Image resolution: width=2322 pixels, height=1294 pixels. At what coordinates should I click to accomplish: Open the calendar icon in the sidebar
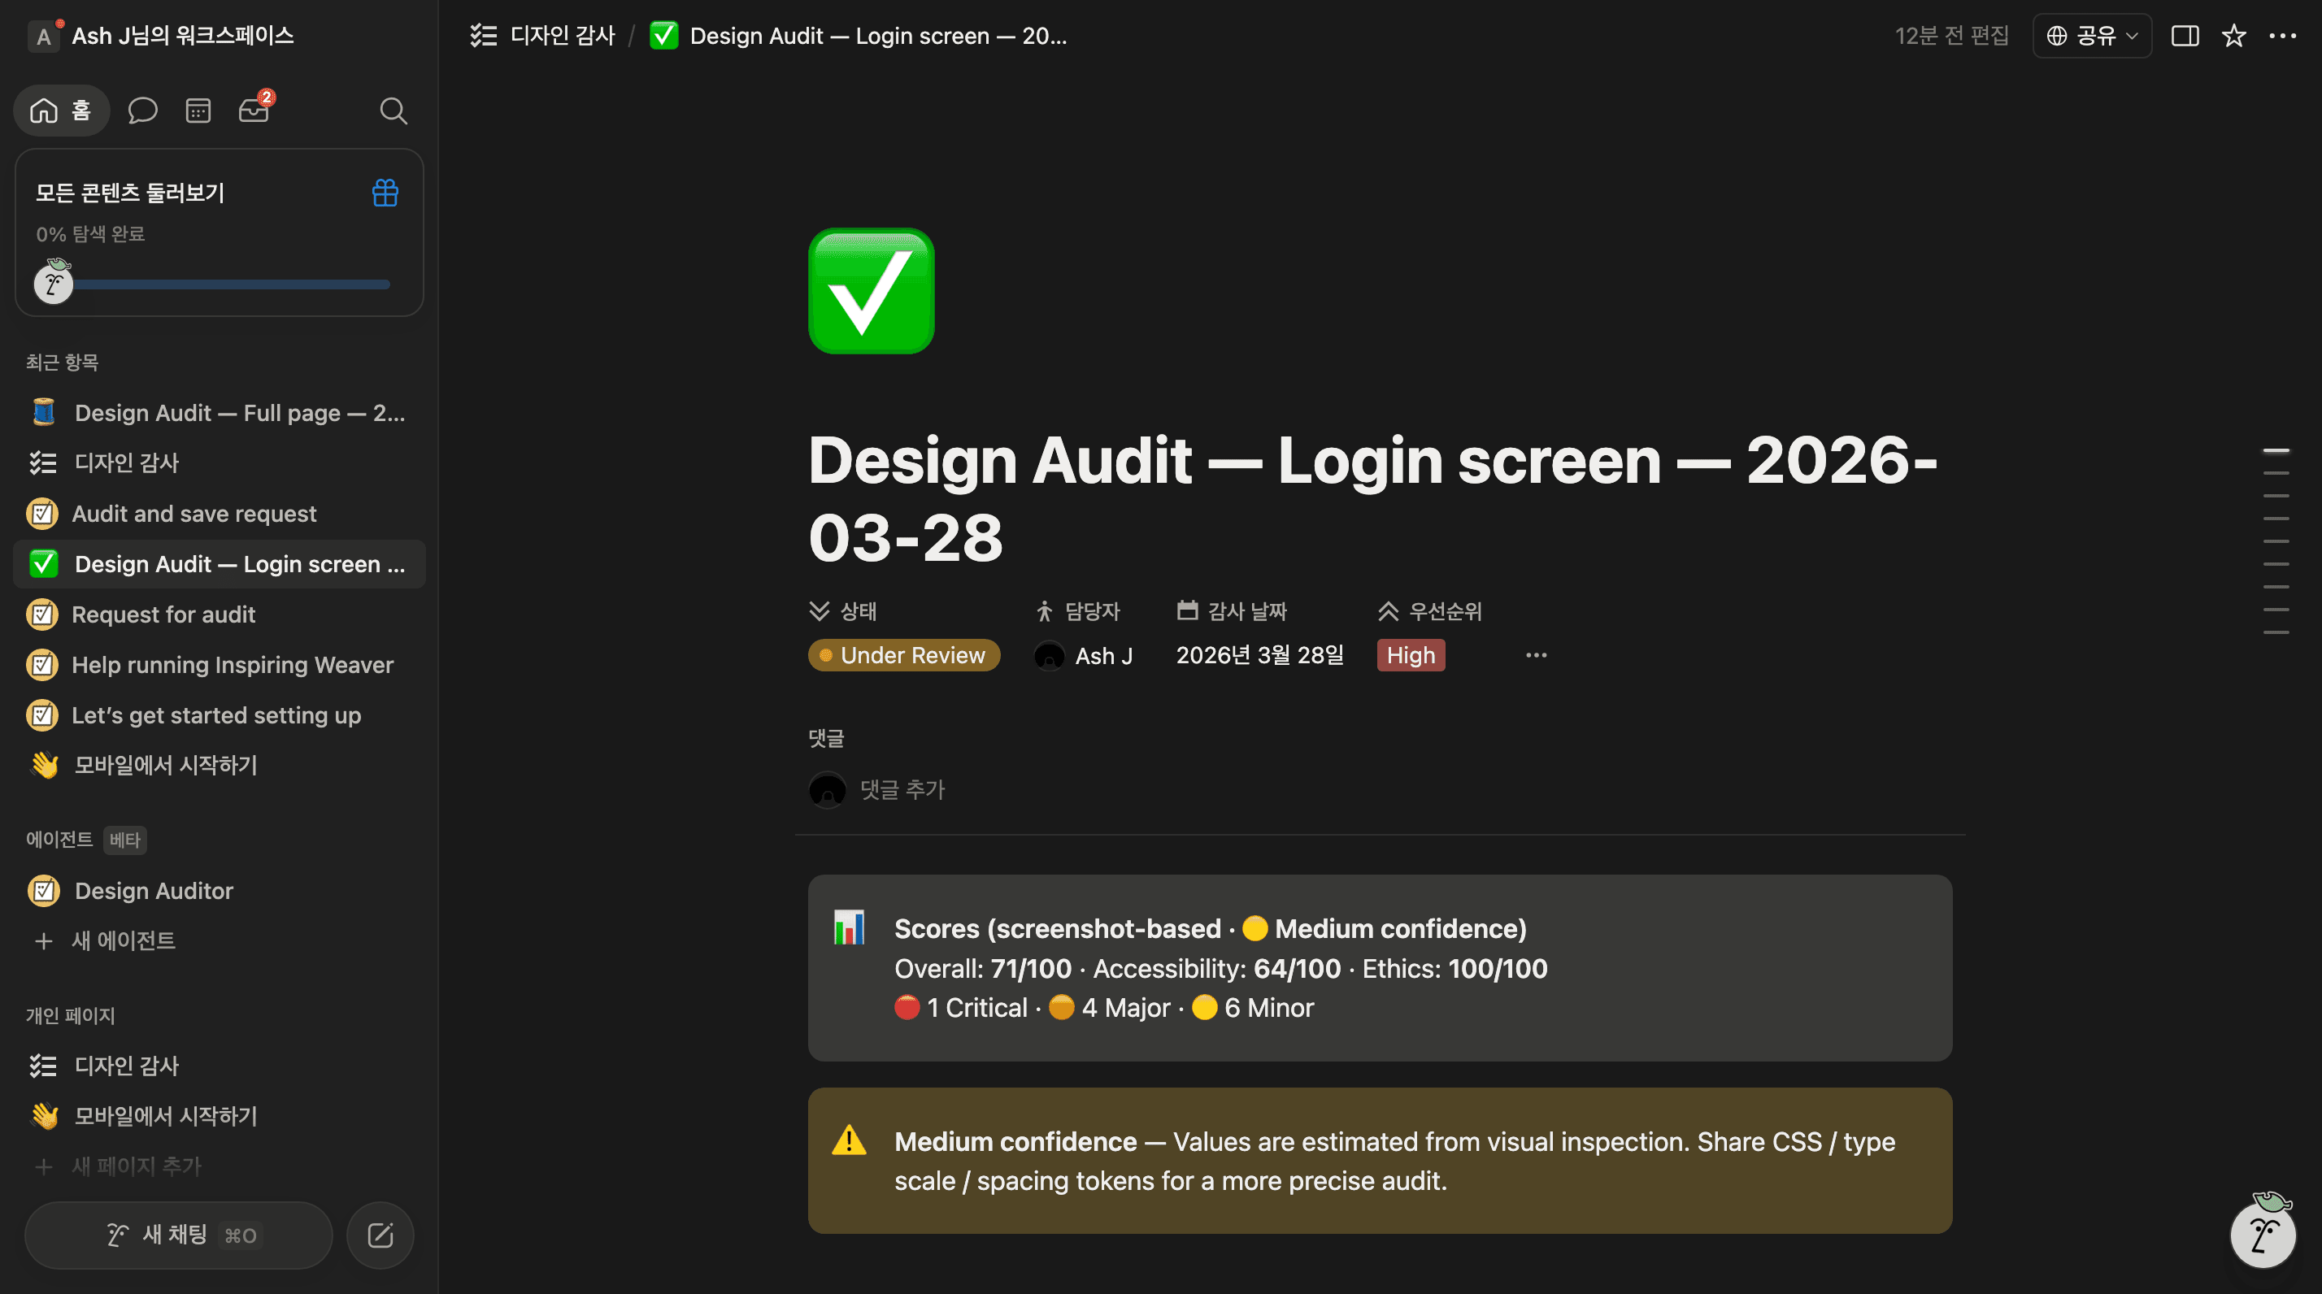[x=198, y=110]
